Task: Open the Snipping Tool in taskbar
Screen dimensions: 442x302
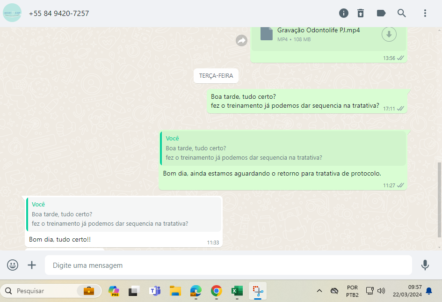Action: click(x=257, y=291)
